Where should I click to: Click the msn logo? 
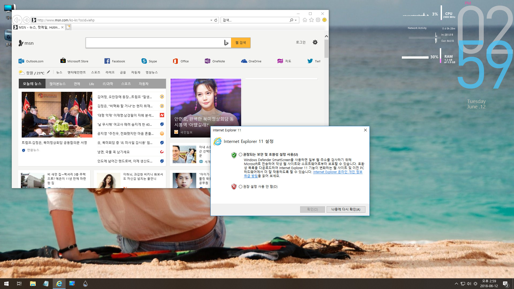coord(26,43)
